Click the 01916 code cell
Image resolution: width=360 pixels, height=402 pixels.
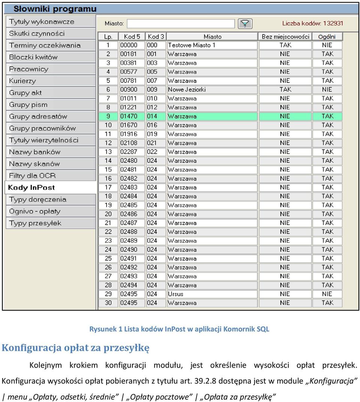point(132,134)
